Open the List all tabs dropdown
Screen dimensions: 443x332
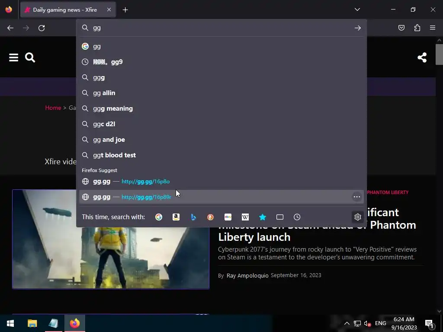[x=357, y=10]
